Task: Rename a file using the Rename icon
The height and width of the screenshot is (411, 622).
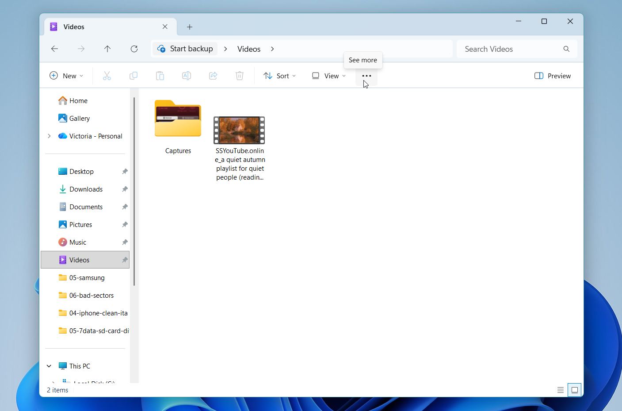Action: (x=186, y=75)
